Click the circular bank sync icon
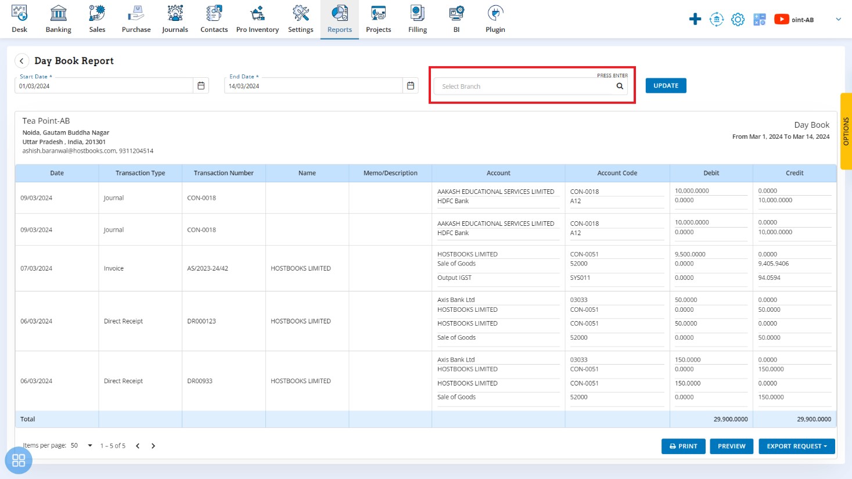The image size is (852, 479). [717, 19]
